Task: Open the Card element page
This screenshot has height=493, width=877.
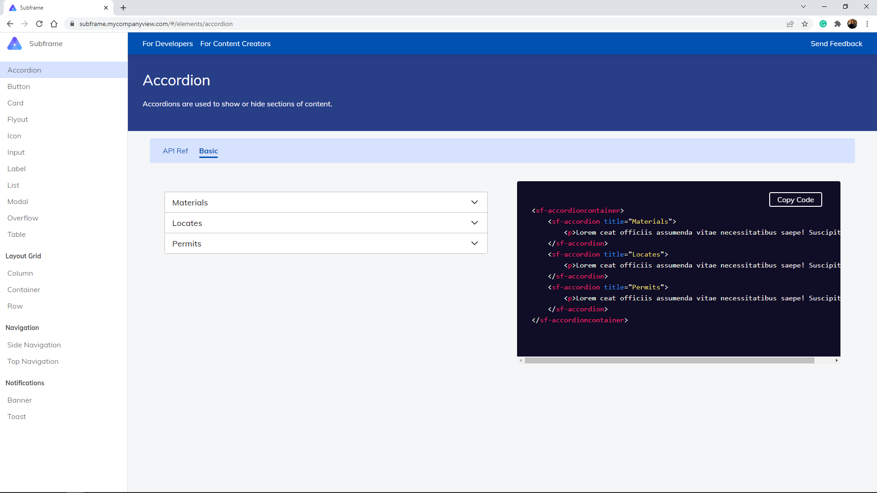Action: pyautogui.click(x=16, y=103)
